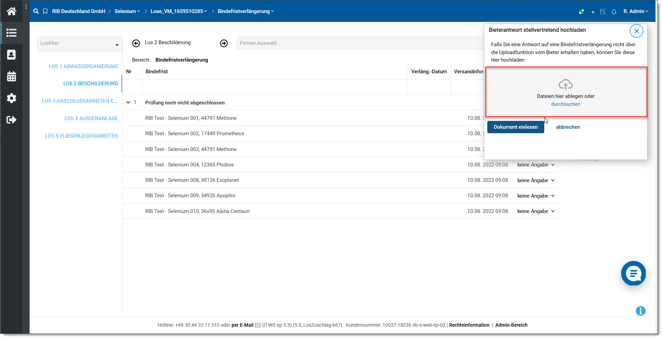Image resolution: width=663 pixels, height=339 pixels.
Task: Open the calendar icon in sidebar
Action: click(x=11, y=76)
